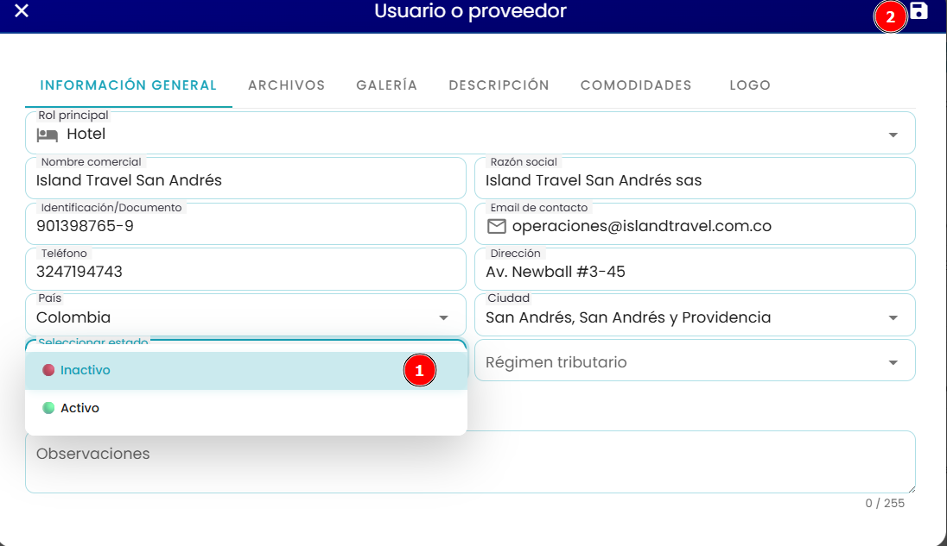
Task: Edit the Razón social field
Action: [x=696, y=179]
